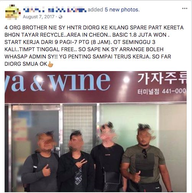192x193 pixels.
Task: Click the black shoulder bag in photo
Action: click(112, 179)
